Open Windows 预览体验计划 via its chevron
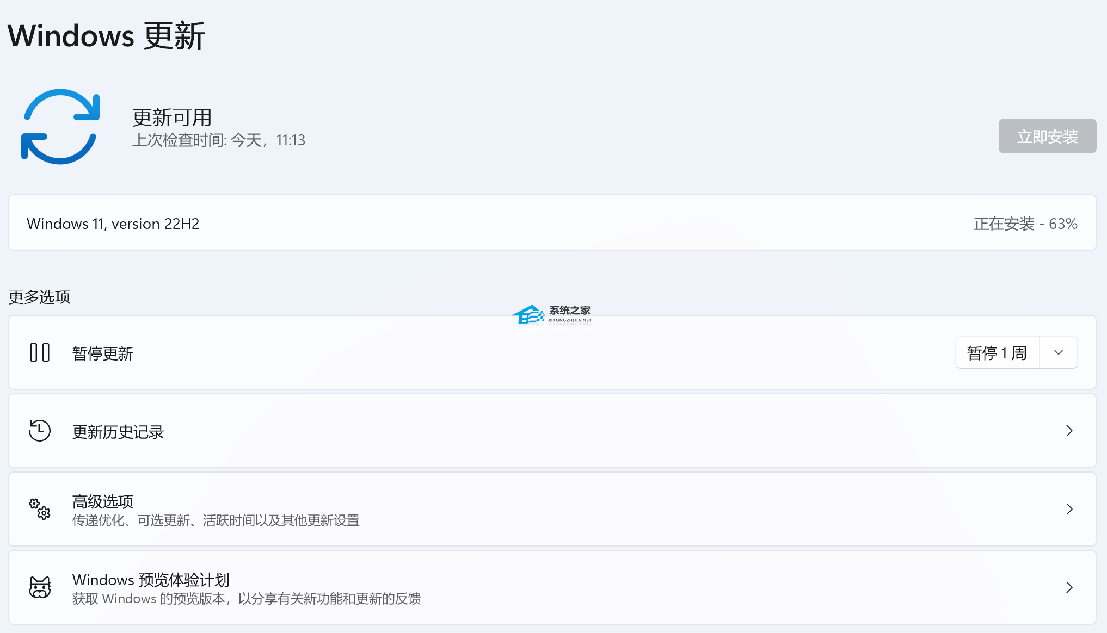 (x=1069, y=587)
